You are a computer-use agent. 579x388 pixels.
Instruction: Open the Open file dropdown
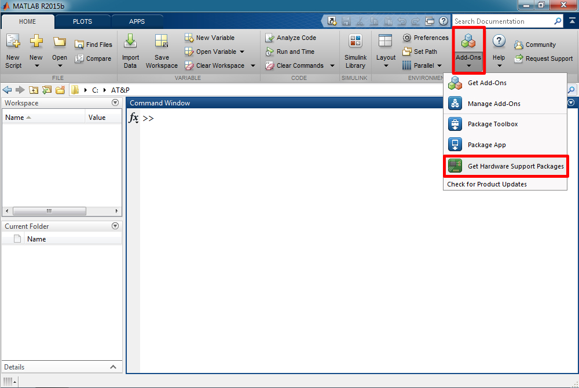pos(60,51)
